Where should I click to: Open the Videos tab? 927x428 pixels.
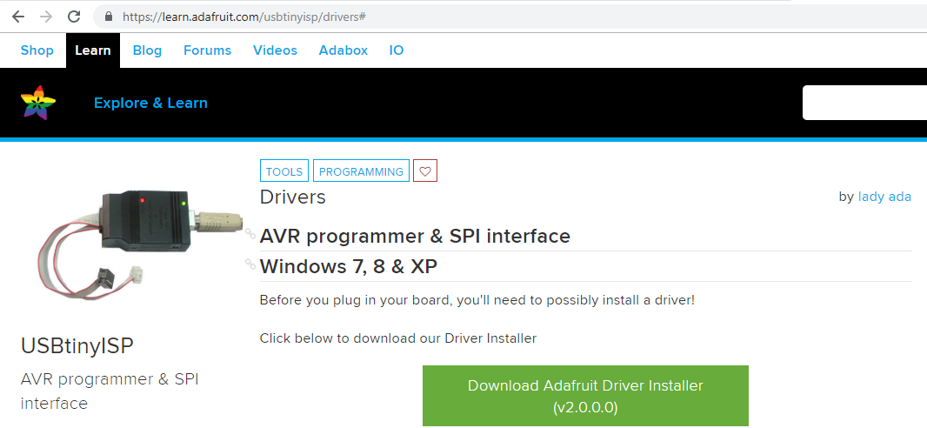tap(275, 50)
